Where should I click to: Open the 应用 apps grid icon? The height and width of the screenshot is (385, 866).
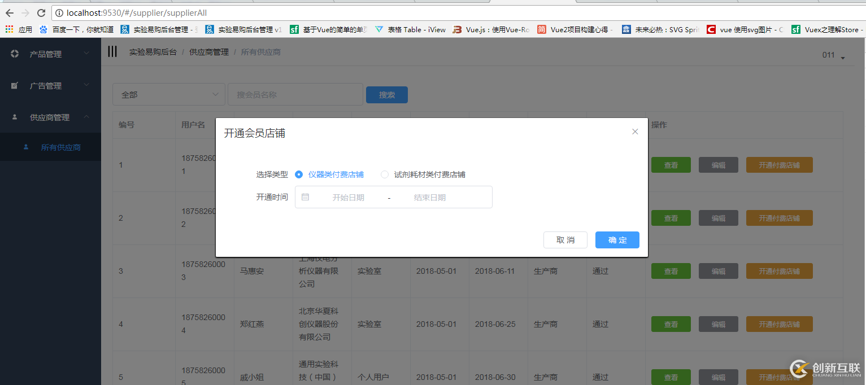pyautogui.click(x=9, y=29)
